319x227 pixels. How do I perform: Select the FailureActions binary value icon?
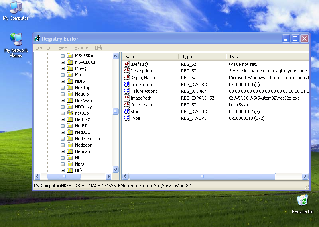[126, 91]
